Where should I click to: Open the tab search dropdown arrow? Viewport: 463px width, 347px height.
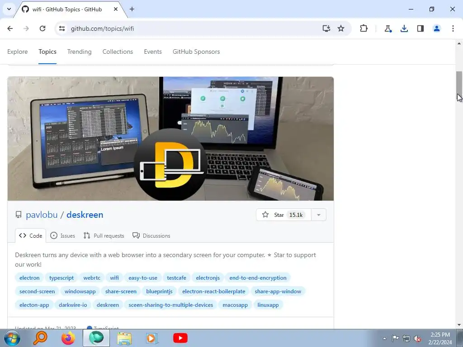click(x=9, y=9)
